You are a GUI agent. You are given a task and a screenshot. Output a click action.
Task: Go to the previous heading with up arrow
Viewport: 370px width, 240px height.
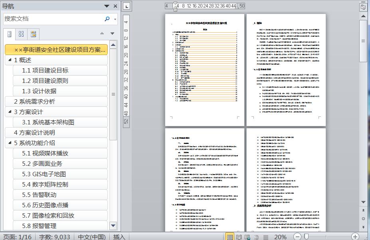tap(102, 33)
